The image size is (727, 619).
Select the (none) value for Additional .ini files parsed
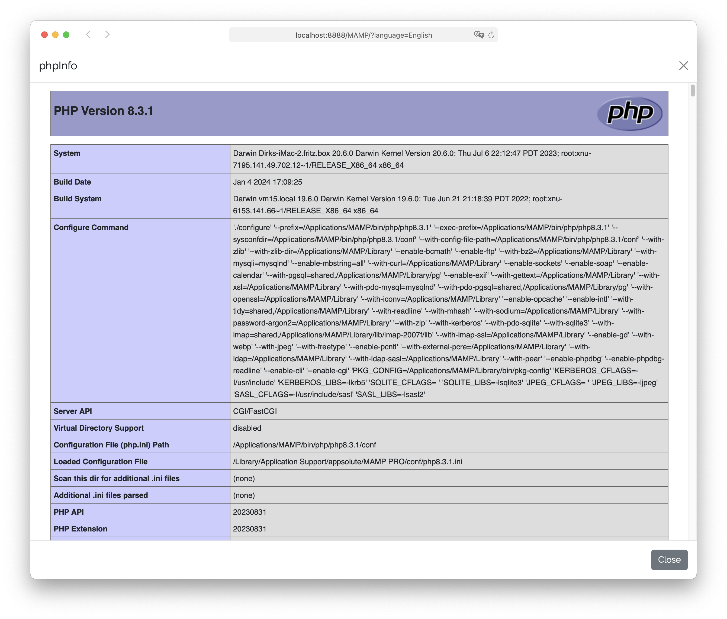[244, 495]
